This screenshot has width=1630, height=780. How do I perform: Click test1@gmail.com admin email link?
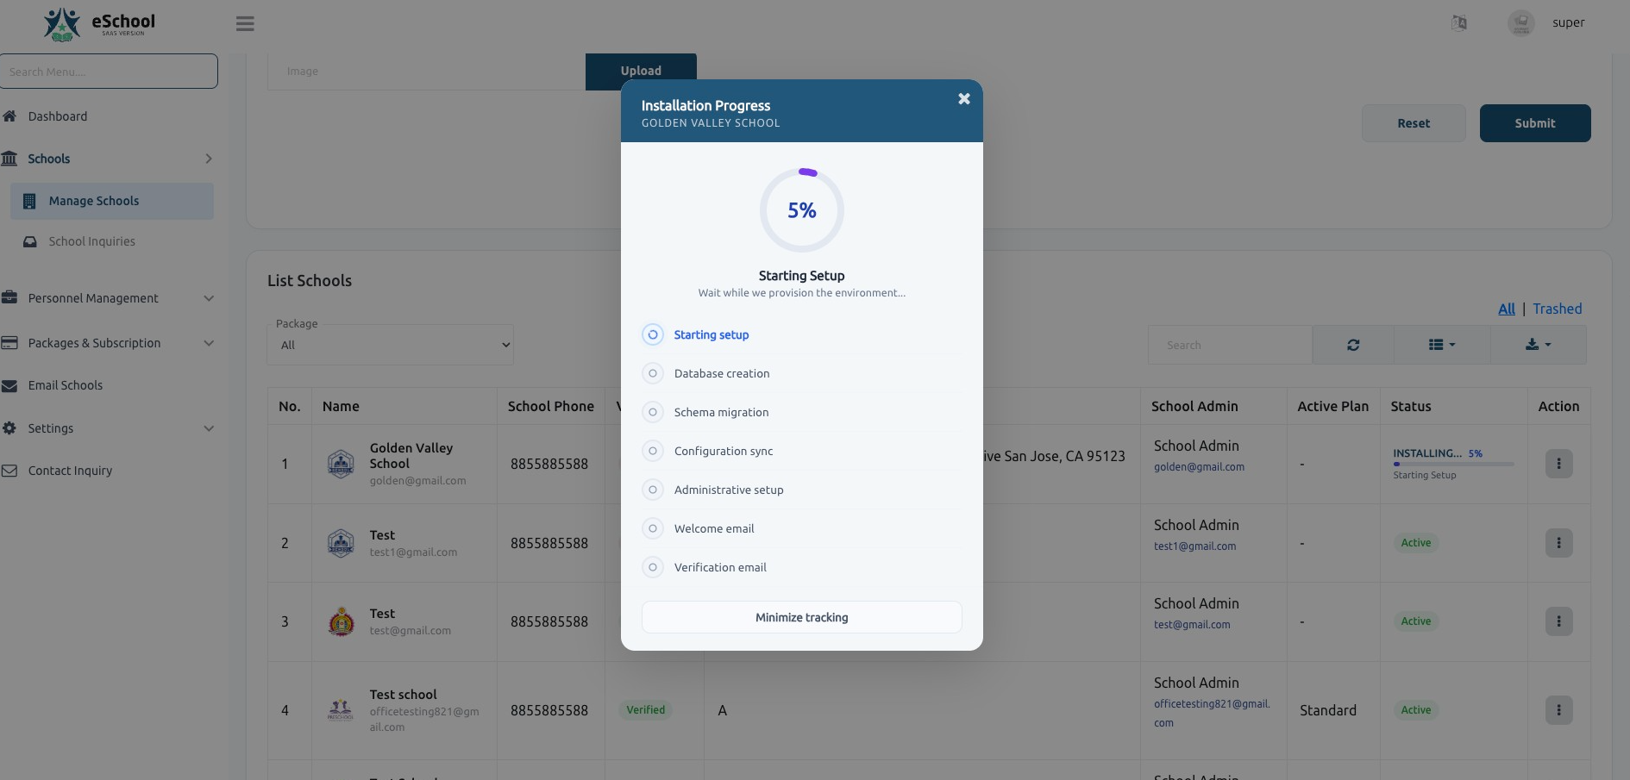pos(1195,546)
